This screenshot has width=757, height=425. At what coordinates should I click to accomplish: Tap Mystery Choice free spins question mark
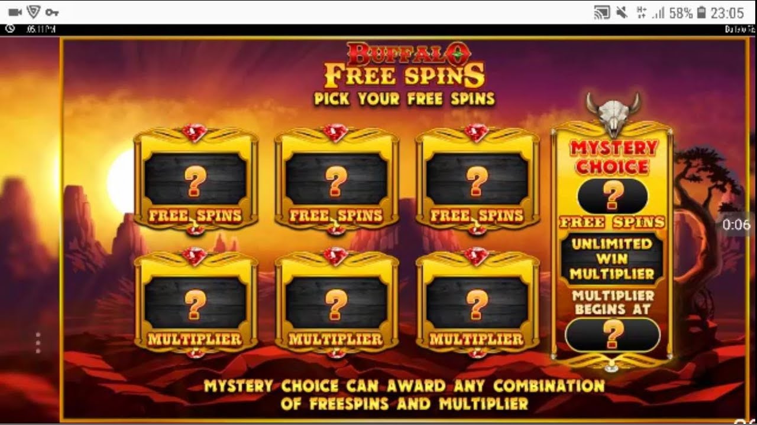[x=613, y=196]
